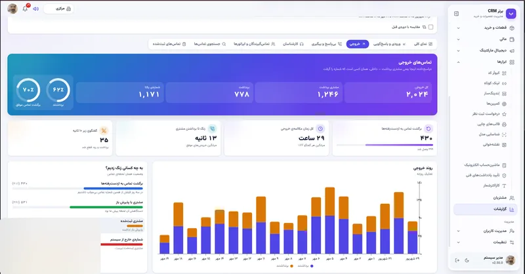Image resolution: width=525 pixels, height=274 pixels.
Task: Click کل زمان مکالمه‌ی خروجی clock icon
Action: click(320, 128)
